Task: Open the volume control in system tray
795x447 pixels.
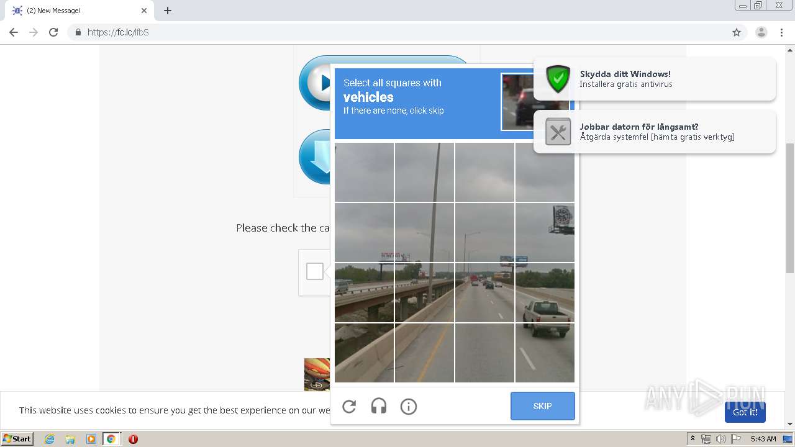Action: click(720, 439)
